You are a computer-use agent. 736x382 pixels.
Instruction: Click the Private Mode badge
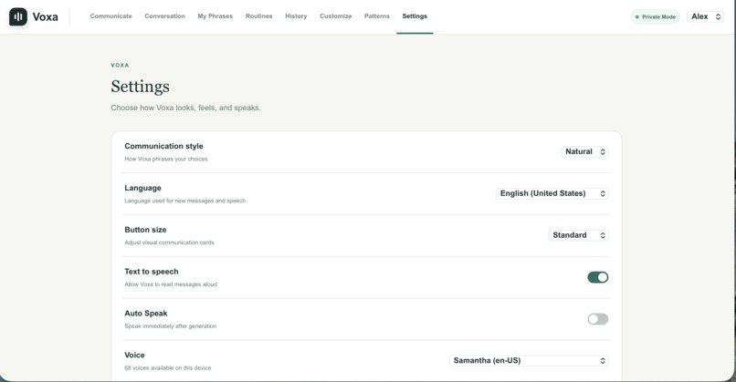(656, 17)
